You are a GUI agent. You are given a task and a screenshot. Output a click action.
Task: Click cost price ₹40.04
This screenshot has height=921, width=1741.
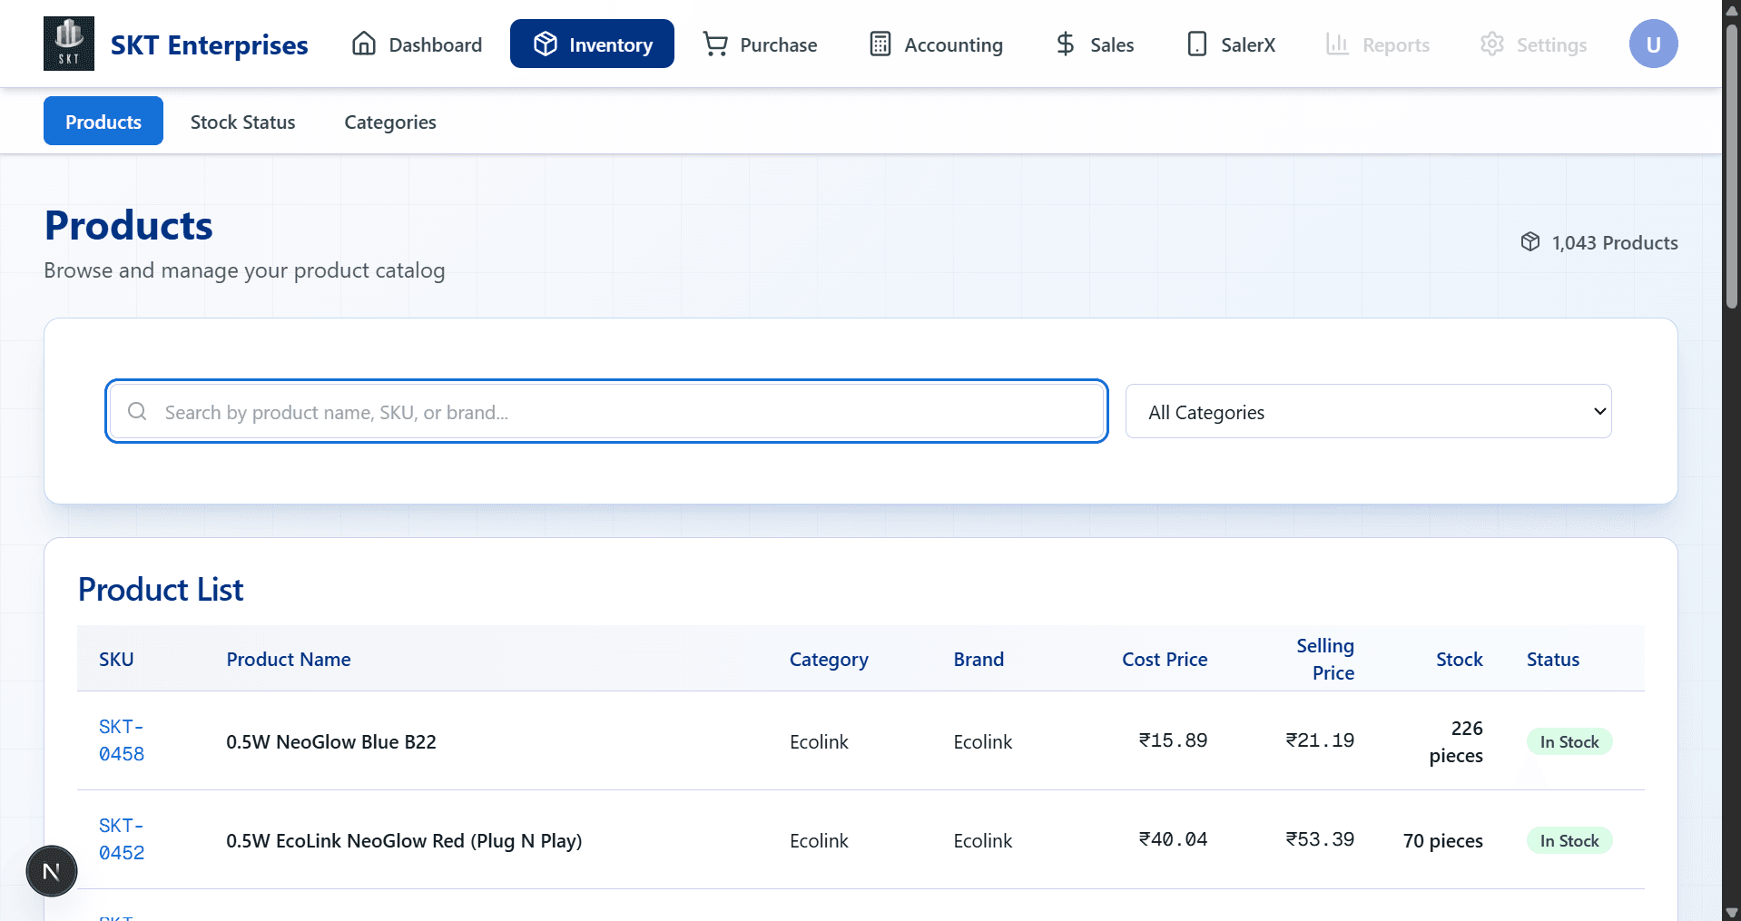point(1174,839)
